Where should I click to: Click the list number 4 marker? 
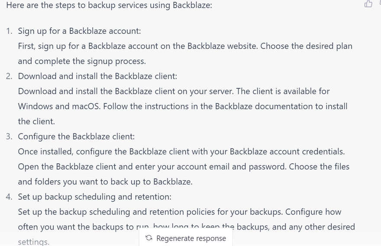9,197
